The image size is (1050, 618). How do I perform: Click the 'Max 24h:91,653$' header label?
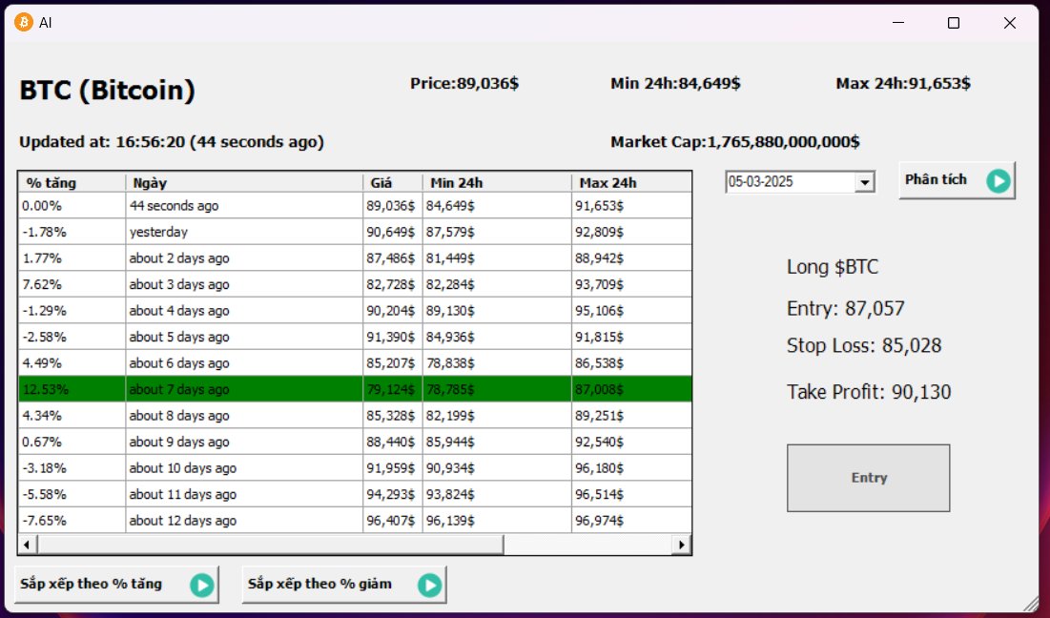pos(903,83)
